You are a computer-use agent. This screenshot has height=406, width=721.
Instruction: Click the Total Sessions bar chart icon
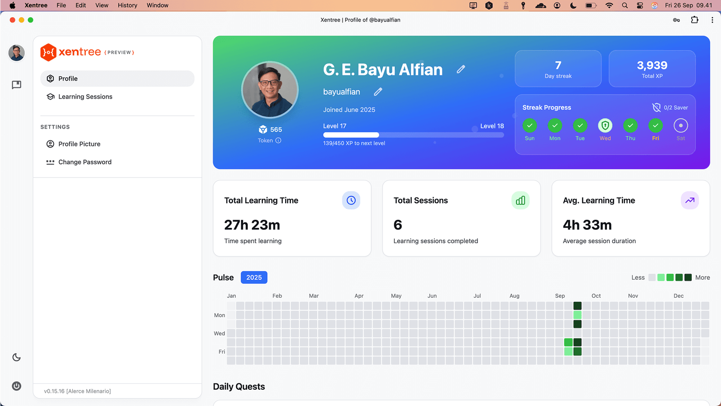[x=520, y=201]
